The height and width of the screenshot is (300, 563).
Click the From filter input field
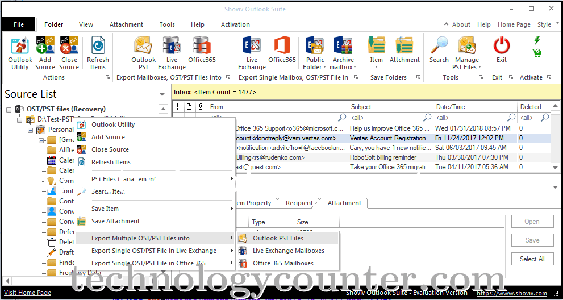pos(278,118)
